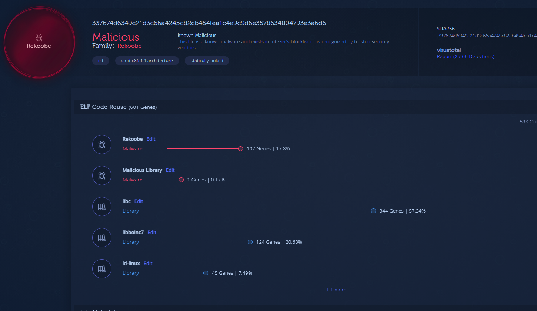Click Edit next to libboinc7

pyautogui.click(x=152, y=233)
